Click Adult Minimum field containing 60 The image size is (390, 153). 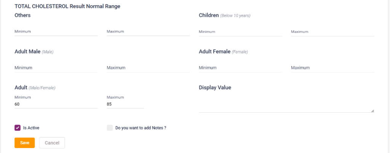pyautogui.click(x=56, y=104)
